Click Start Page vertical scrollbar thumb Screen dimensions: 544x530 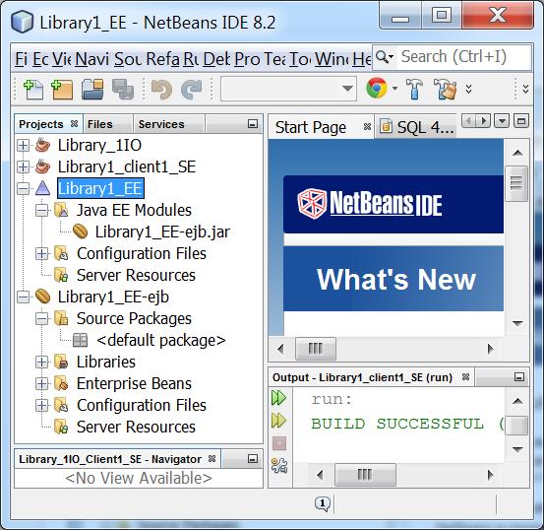(x=516, y=183)
